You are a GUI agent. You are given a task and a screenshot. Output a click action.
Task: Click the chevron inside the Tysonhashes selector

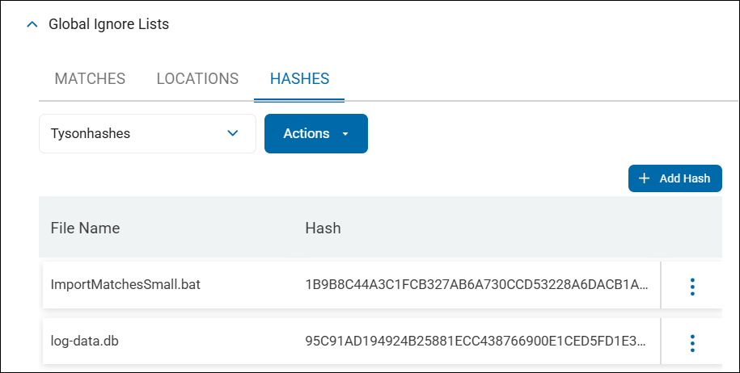click(x=233, y=133)
